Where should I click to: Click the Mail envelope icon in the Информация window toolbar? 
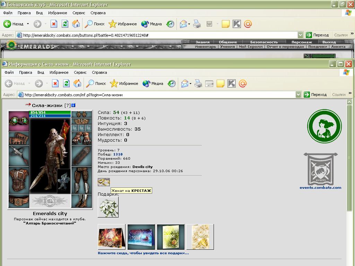coord(184,83)
